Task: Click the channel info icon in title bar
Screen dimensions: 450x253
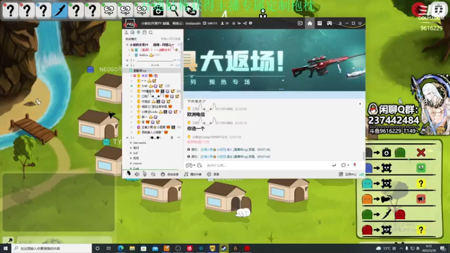Action: coord(250,23)
